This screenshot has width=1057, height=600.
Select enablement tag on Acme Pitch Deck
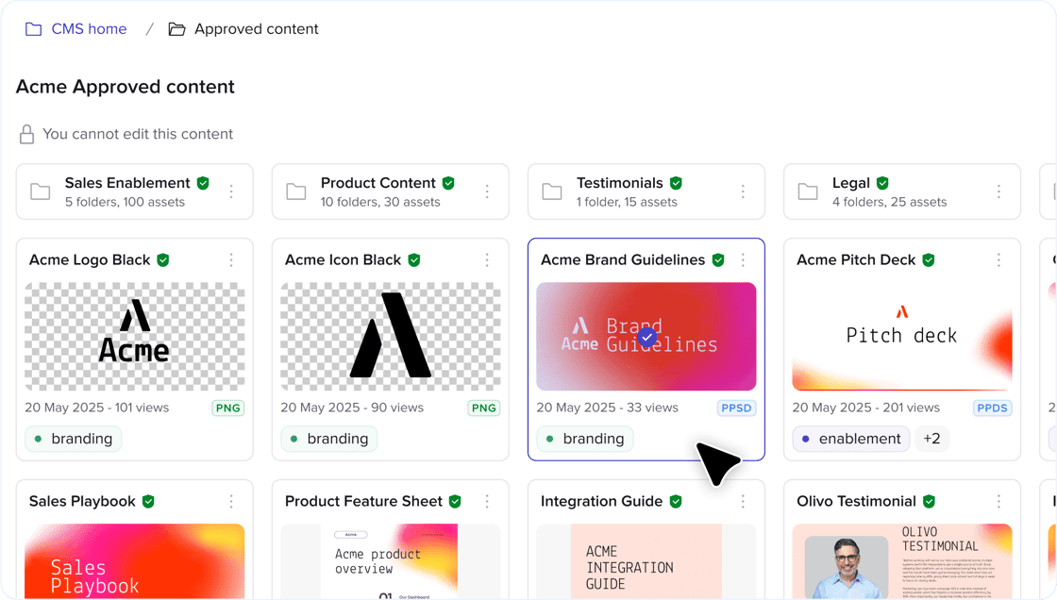pos(850,439)
